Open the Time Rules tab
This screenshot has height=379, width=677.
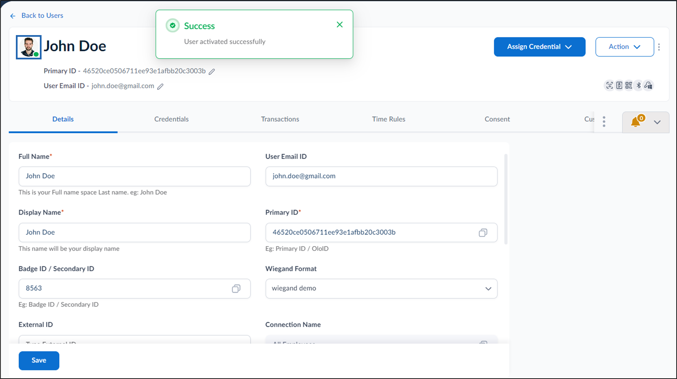(388, 119)
